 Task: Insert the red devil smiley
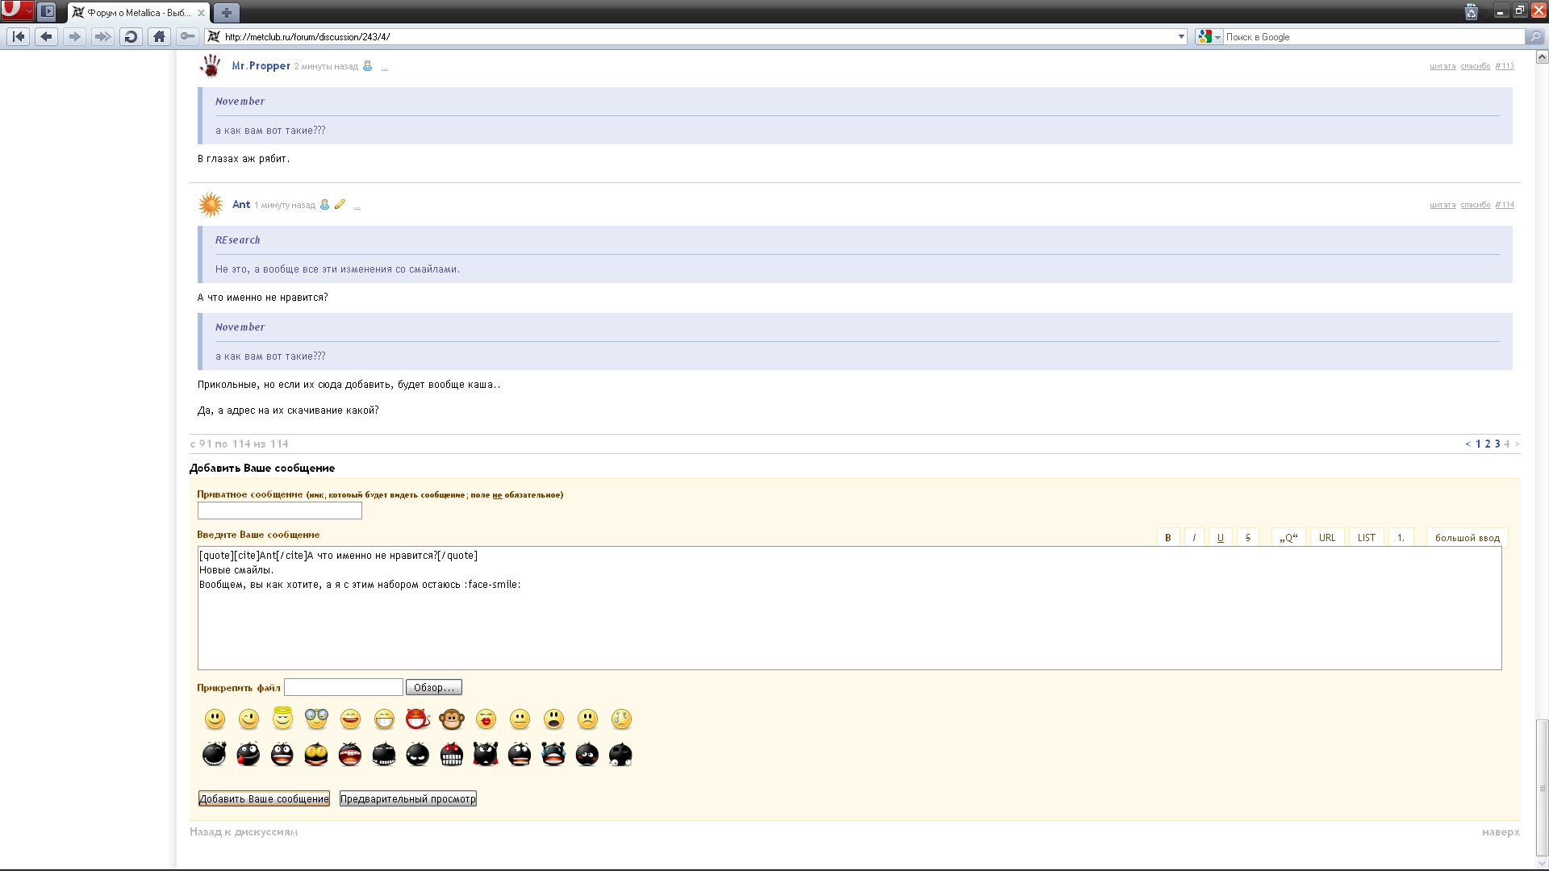pos(417,719)
